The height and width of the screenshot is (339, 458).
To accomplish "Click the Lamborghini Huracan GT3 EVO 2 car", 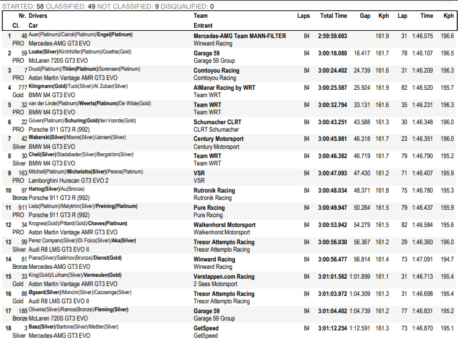I will coord(68,181).
